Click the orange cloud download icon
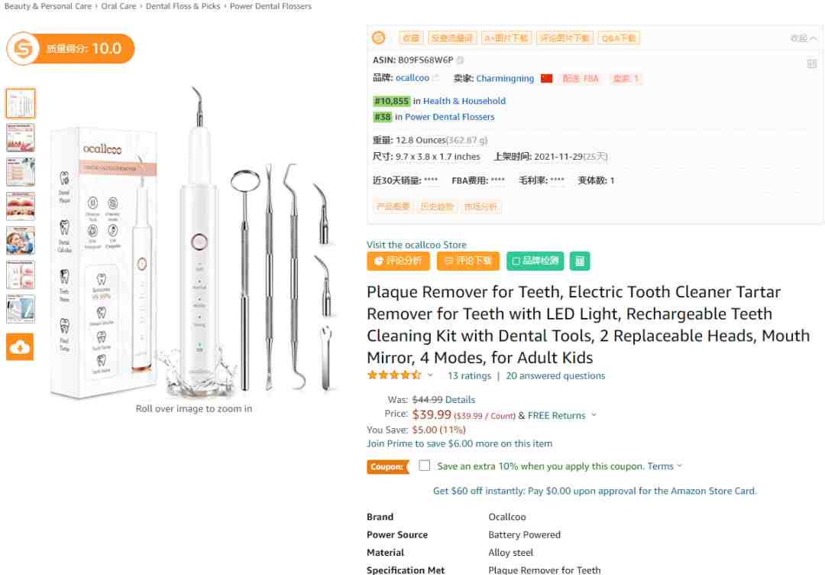 20,347
